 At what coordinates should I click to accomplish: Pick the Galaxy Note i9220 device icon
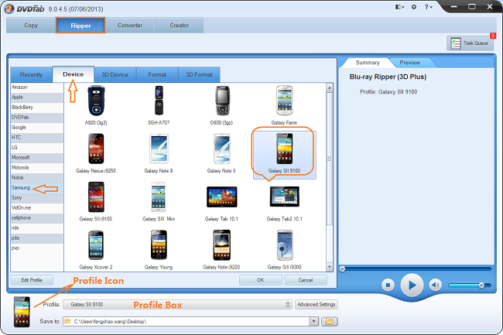click(222, 245)
